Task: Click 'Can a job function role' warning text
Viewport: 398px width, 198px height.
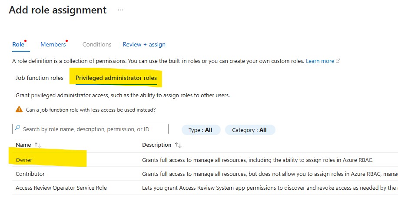Action: coord(91,110)
